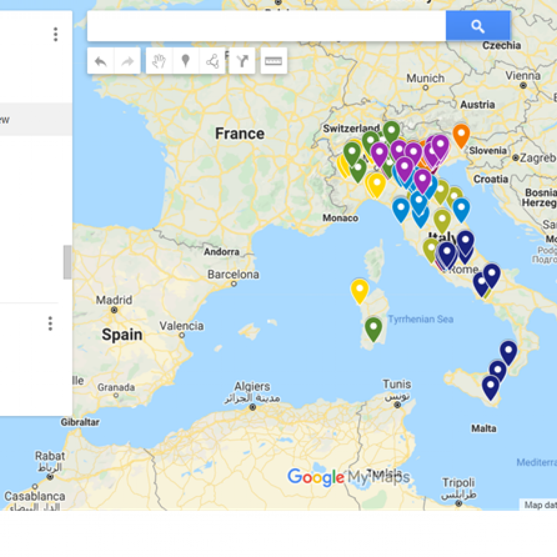Click the Preview link in the sidebar

point(5,120)
